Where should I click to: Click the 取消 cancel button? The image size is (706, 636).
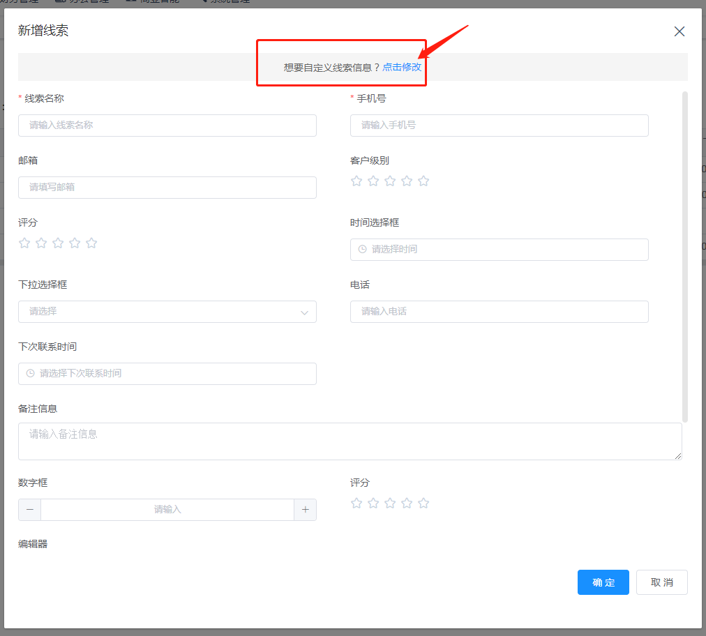coord(661,582)
